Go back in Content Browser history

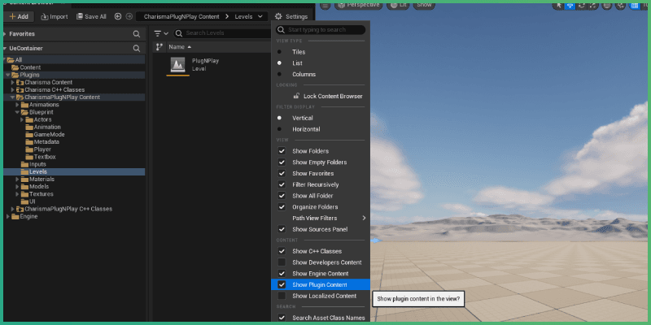pos(118,16)
